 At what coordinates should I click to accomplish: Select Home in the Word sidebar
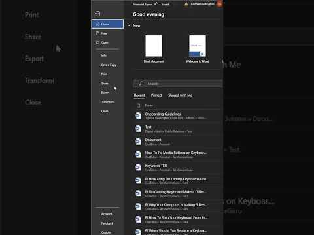107,24
